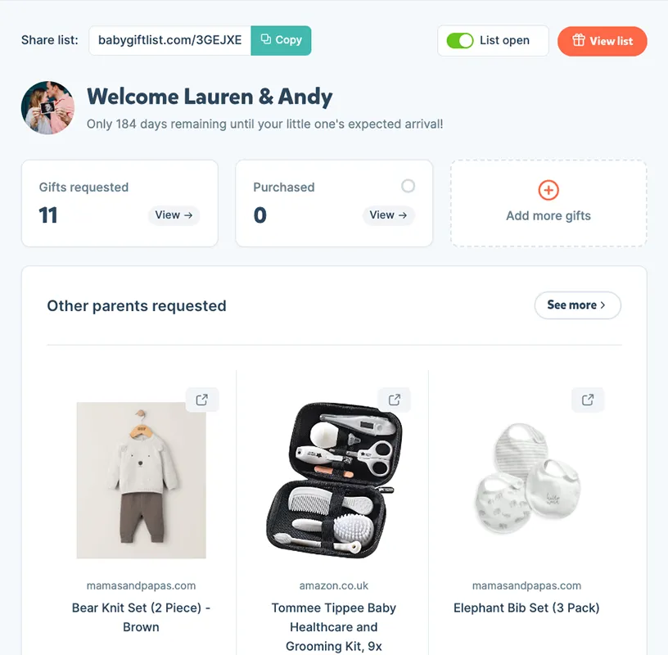668x655 pixels.
Task: Toggle the List open switch
Action: pos(460,41)
